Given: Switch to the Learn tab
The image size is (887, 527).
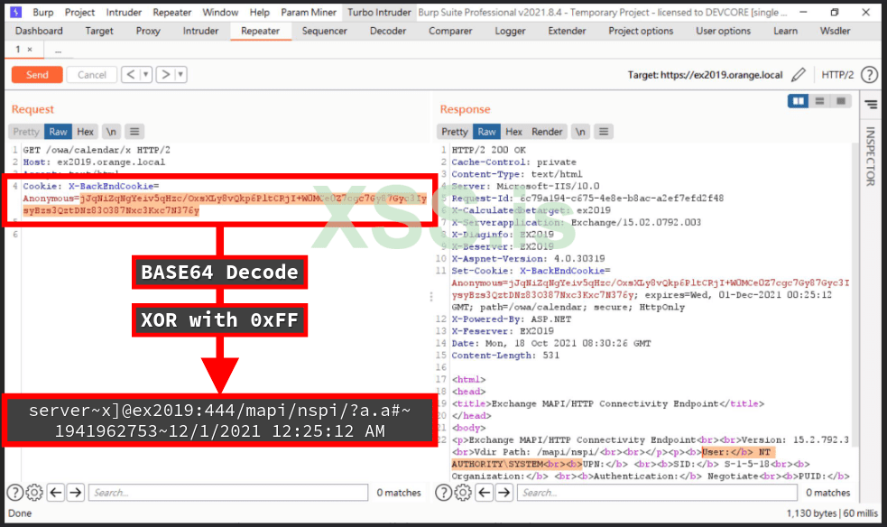Looking at the screenshot, I should (x=786, y=31).
